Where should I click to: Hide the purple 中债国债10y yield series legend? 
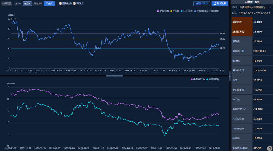click(x=192, y=79)
